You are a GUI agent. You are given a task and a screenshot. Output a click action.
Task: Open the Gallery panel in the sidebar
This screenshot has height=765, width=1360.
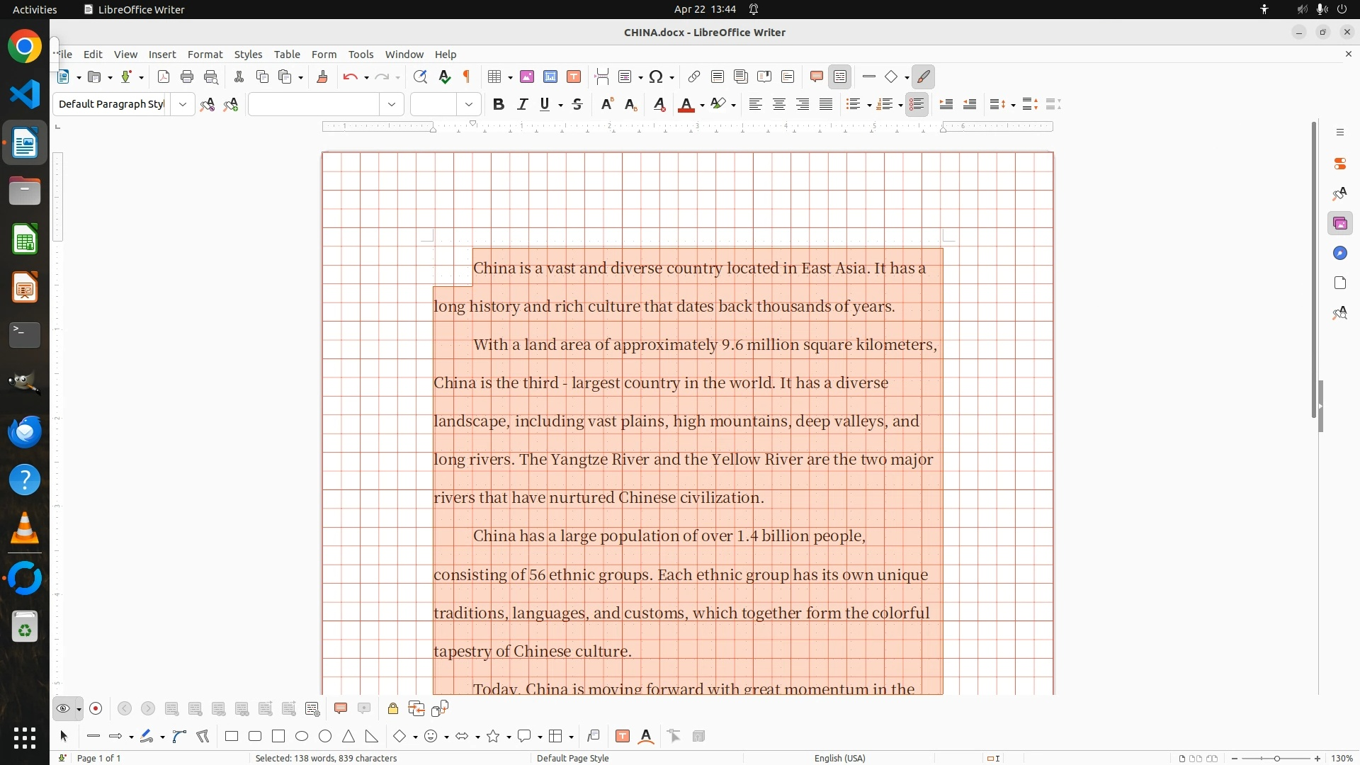(x=1339, y=224)
